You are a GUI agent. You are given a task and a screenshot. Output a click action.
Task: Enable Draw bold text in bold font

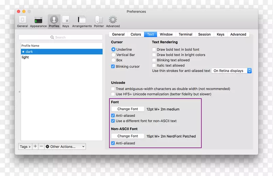tap(154, 50)
